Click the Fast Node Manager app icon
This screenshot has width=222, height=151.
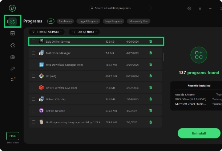(x=41, y=53)
